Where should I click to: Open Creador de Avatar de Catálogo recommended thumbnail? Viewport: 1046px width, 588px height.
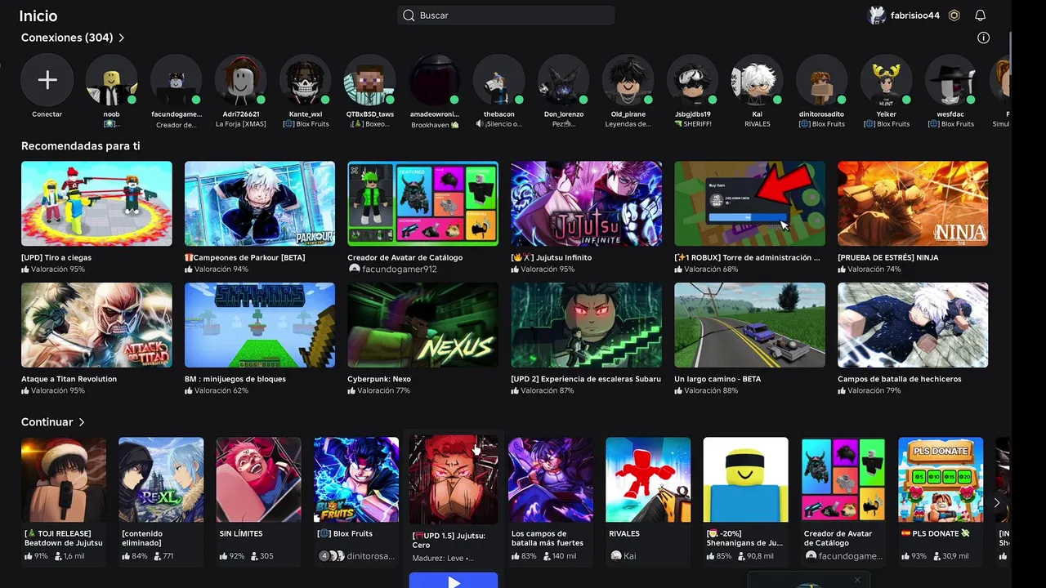click(x=423, y=203)
